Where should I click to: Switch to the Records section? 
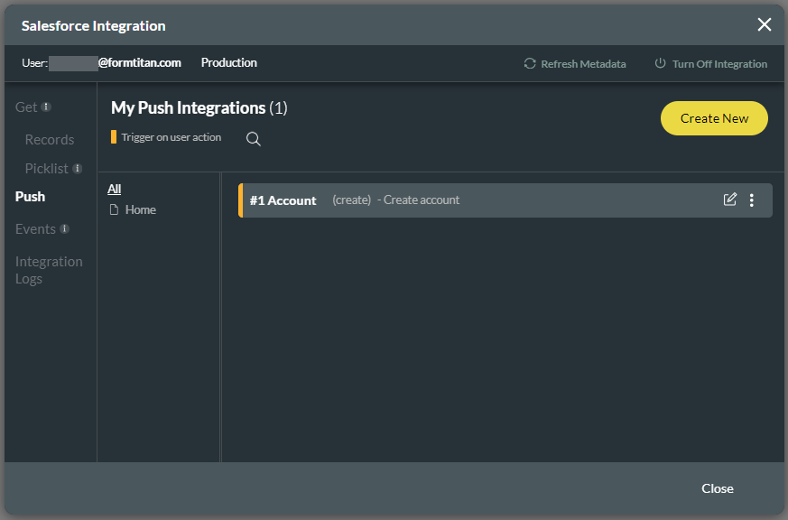click(49, 139)
